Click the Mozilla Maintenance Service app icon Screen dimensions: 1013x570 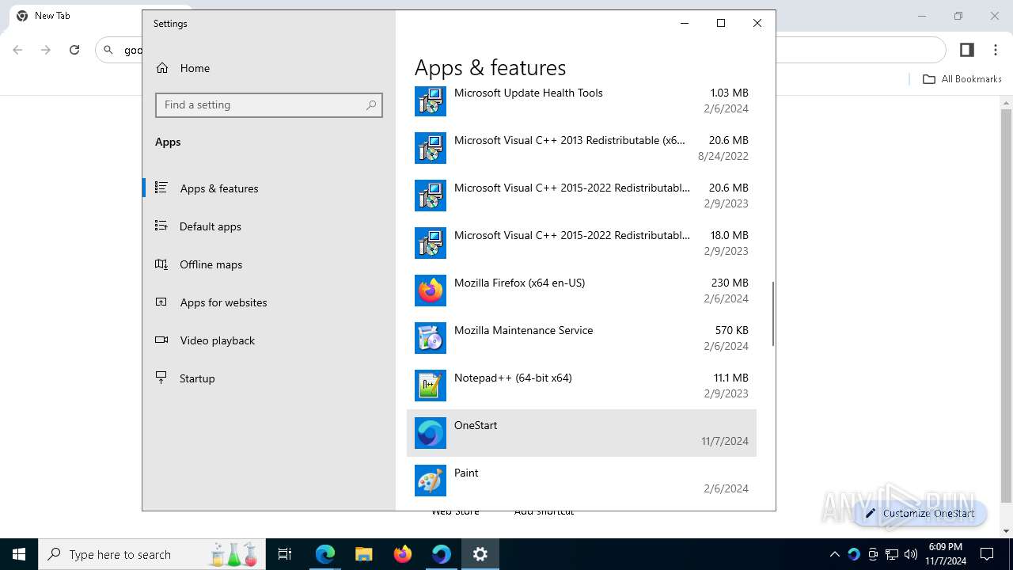click(431, 338)
